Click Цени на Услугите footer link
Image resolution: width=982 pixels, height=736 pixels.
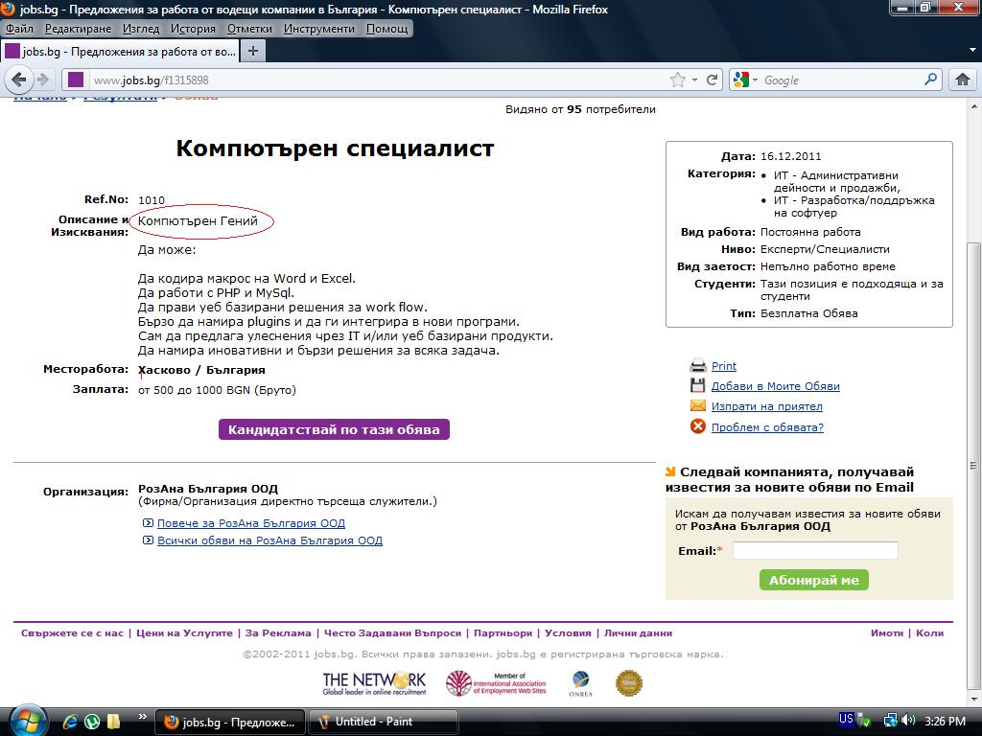pyautogui.click(x=184, y=632)
